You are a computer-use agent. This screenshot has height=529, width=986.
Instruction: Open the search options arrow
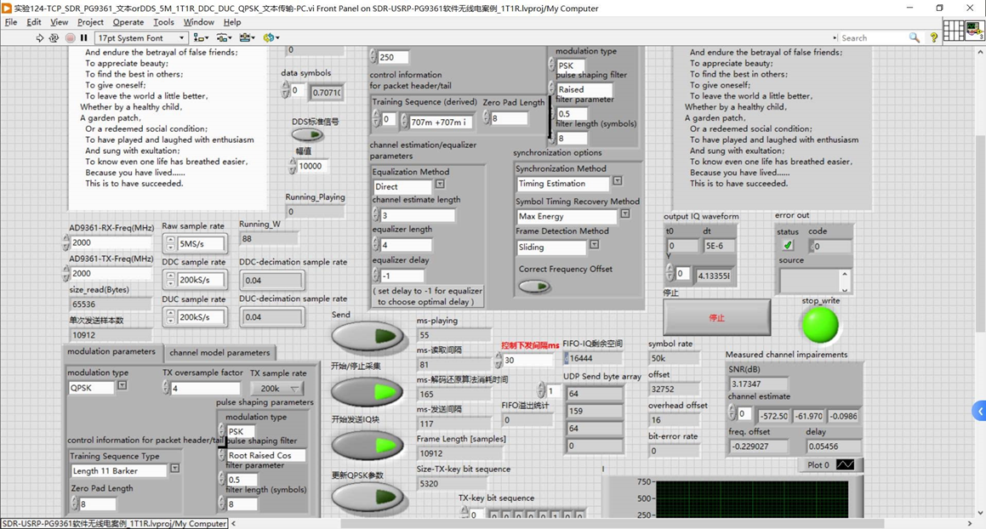(835, 38)
